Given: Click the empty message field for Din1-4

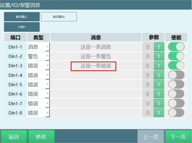Looking at the screenshot, I should pyautogui.click(x=96, y=75).
